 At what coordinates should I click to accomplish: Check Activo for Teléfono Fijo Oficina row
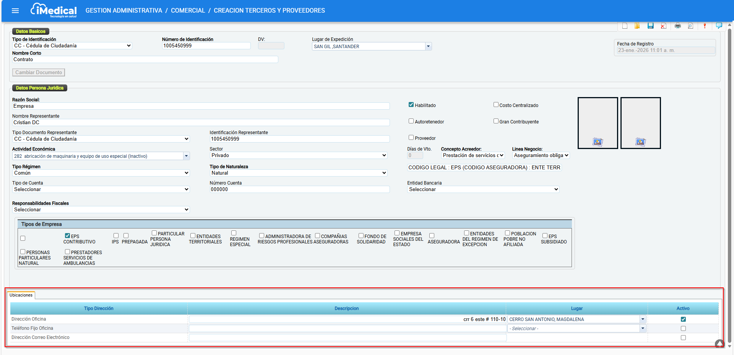pyautogui.click(x=683, y=329)
